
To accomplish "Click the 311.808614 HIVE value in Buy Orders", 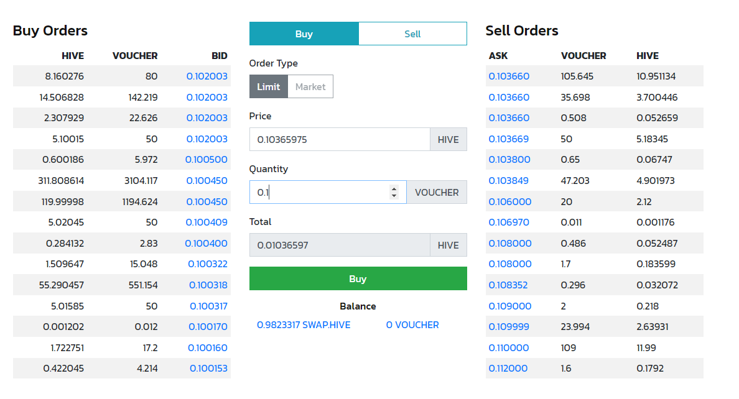I will click(x=61, y=180).
